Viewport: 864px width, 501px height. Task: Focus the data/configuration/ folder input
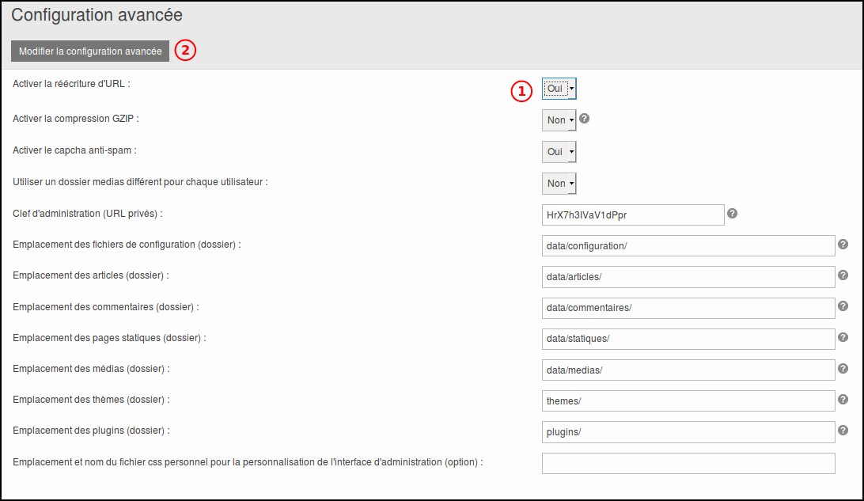[688, 245]
